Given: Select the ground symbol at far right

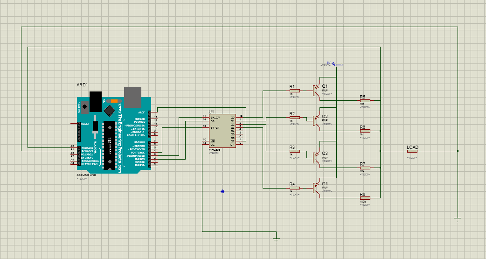Looking at the screenshot, I should point(458,219).
